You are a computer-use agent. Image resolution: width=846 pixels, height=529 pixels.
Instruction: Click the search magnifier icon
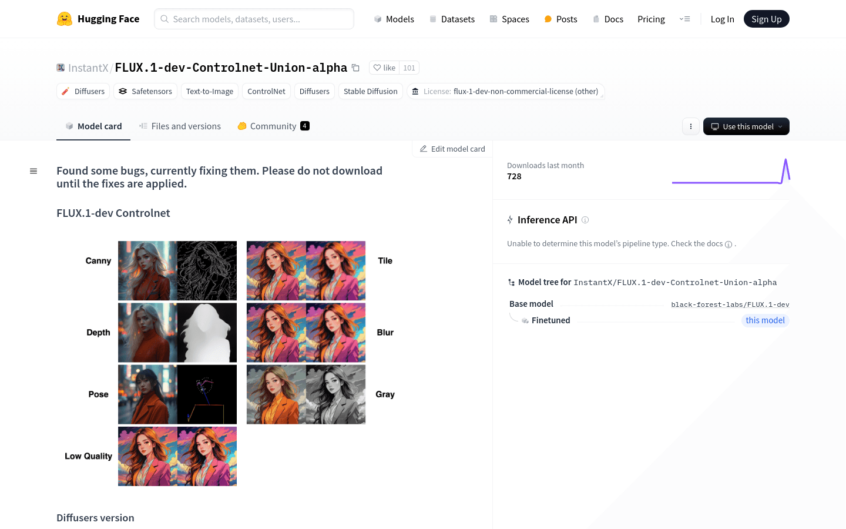pyautogui.click(x=164, y=19)
